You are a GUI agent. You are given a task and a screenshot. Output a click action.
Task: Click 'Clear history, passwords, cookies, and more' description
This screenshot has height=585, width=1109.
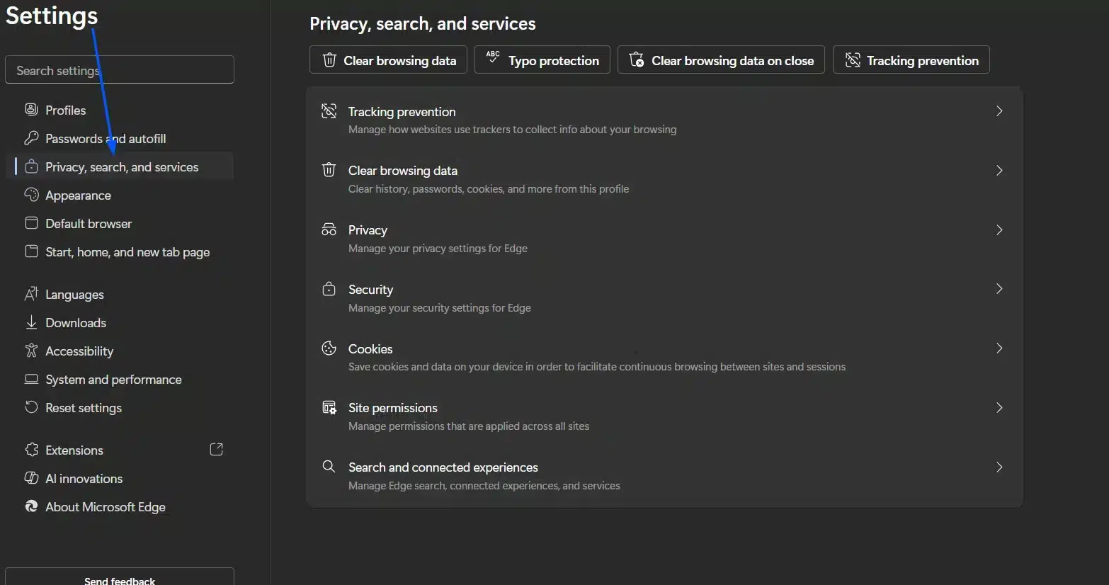point(489,189)
